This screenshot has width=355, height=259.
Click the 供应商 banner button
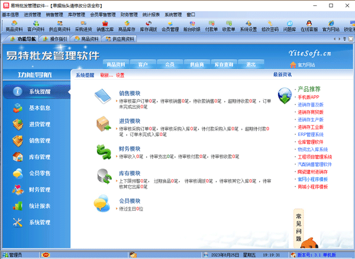[197, 64]
